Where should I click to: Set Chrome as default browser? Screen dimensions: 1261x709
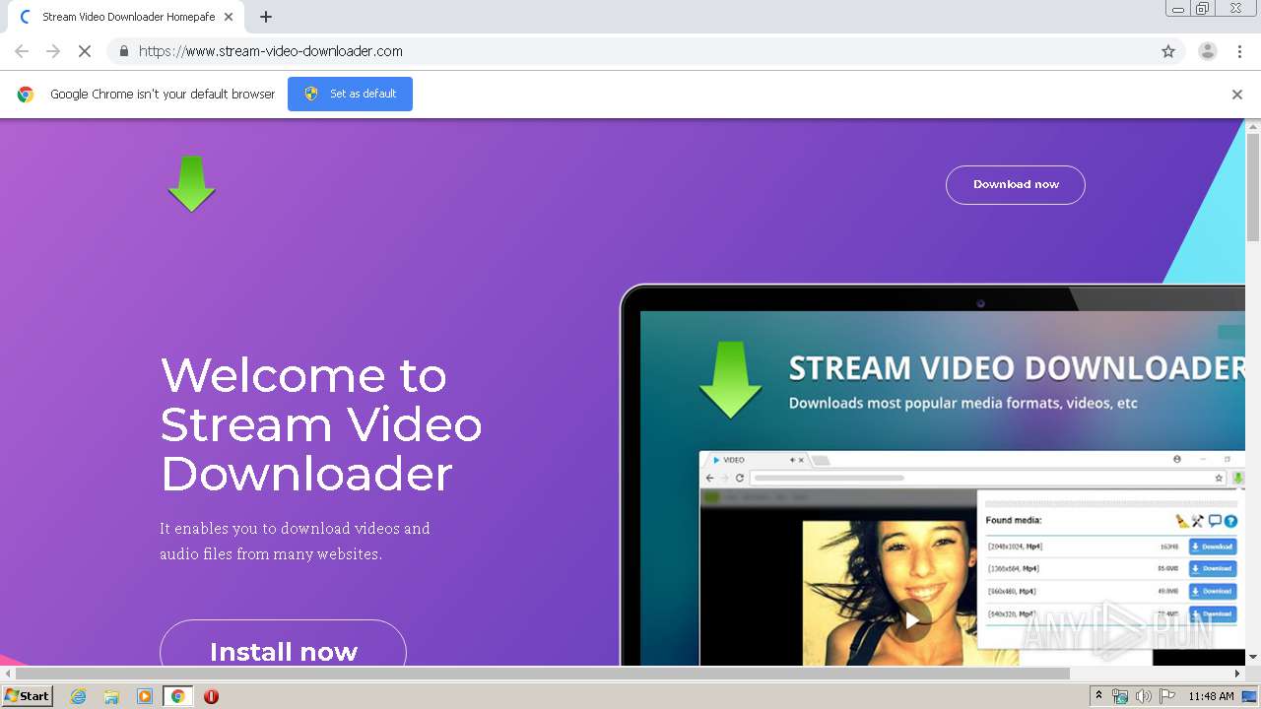tap(350, 95)
